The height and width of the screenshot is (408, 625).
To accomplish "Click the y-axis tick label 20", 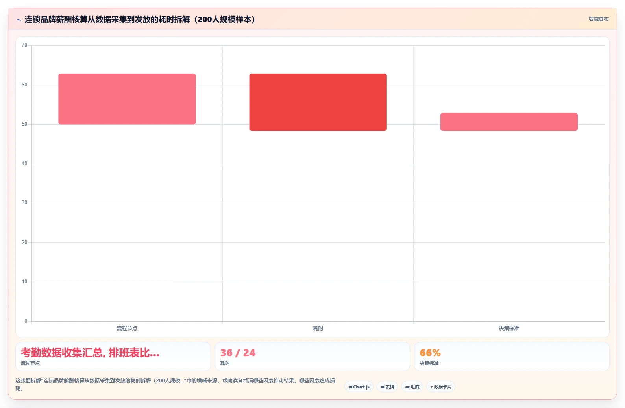I will click(24, 243).
